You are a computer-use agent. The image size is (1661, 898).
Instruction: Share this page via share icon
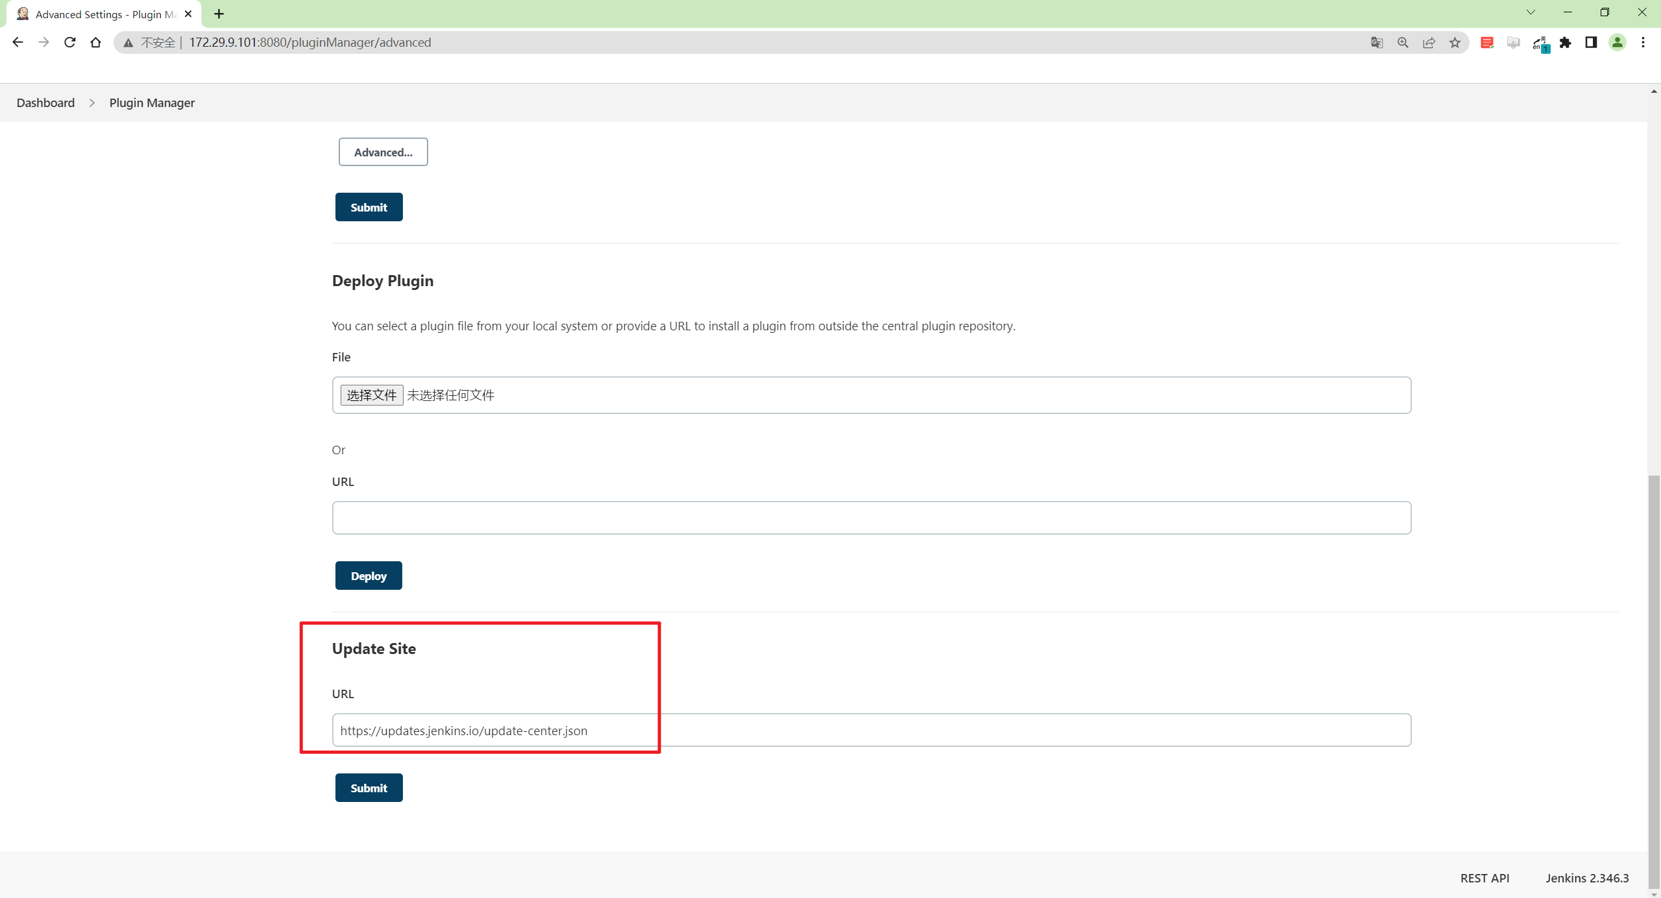(x=1429, y=42)
